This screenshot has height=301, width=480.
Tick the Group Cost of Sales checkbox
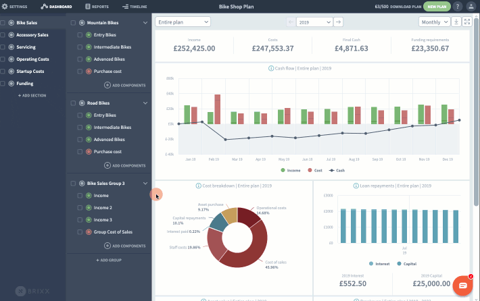click(x=80, y=232)
